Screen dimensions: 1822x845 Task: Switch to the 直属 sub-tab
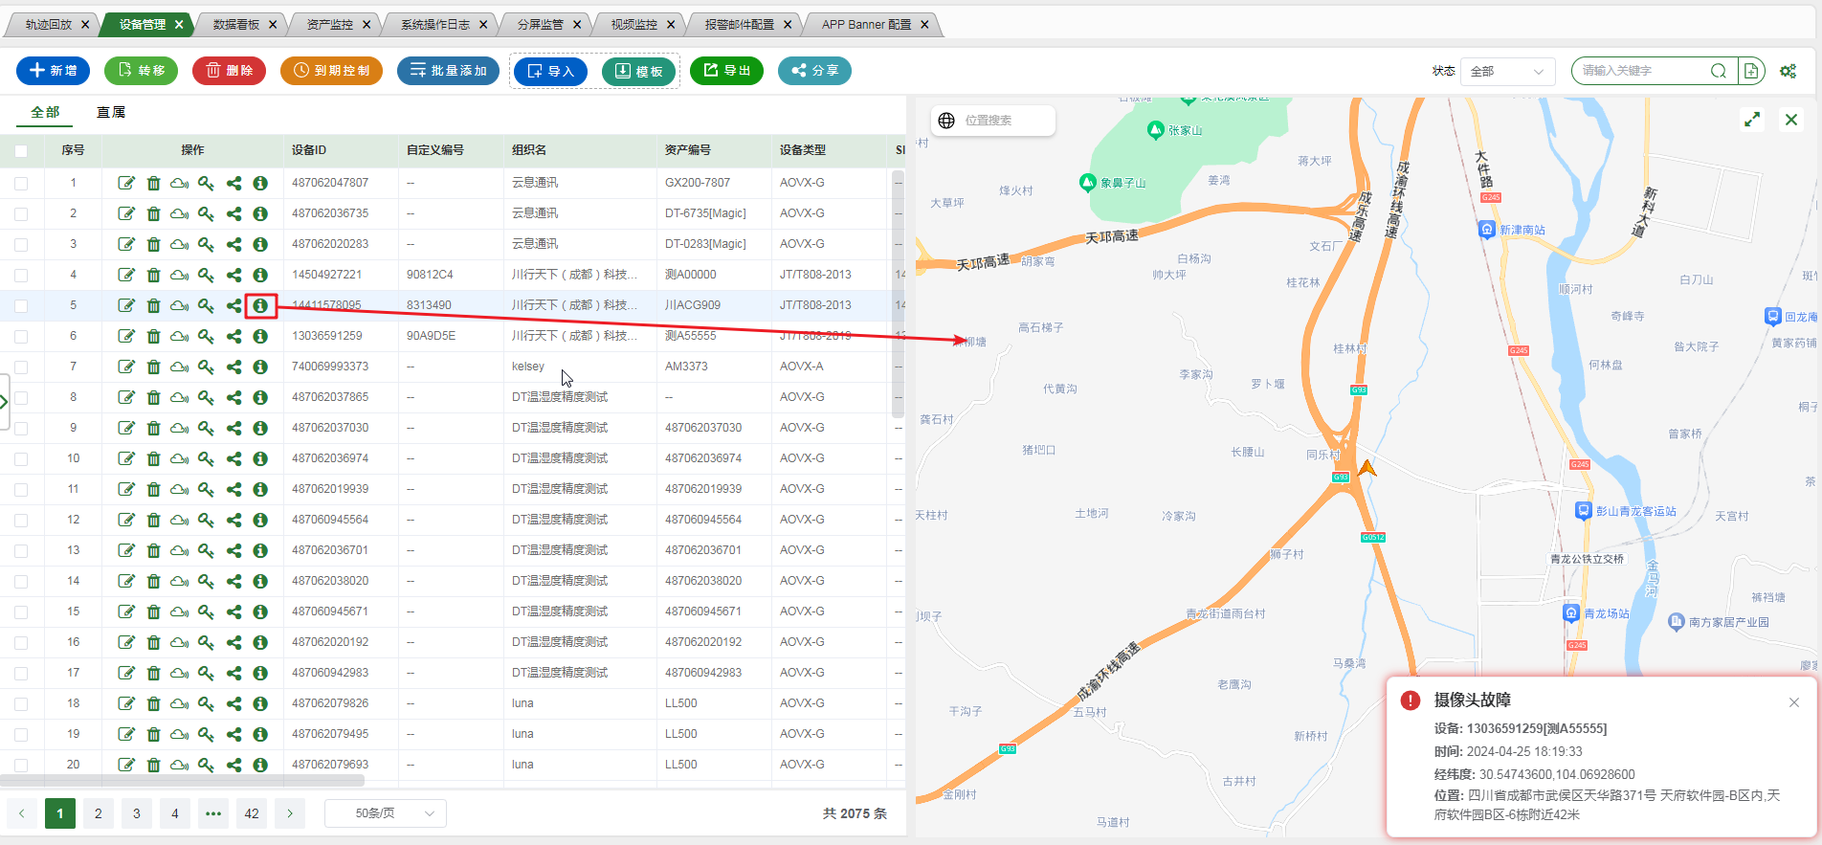pyautogui.click(x=111, y=112)
